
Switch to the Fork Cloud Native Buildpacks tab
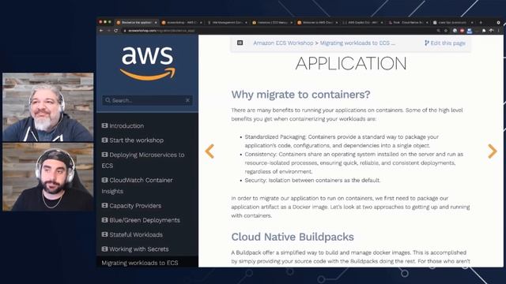pyautogui.click(x=408, y=23)
